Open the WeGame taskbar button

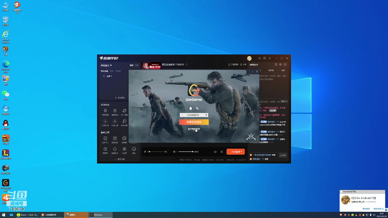coord(101,215)
